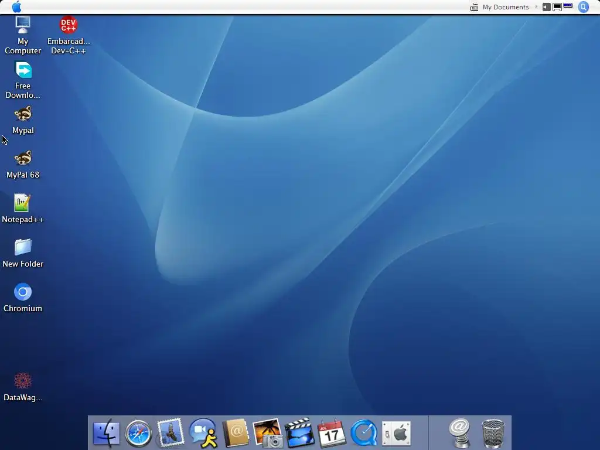Screen dimensions: 600x450
Task: Click the monitor display tray icon
Action: (x=557, y=7)
